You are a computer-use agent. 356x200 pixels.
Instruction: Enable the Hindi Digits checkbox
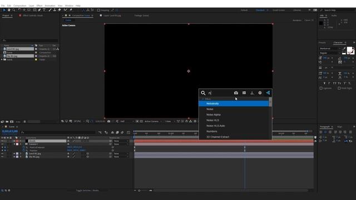click(x=339, y=88)
